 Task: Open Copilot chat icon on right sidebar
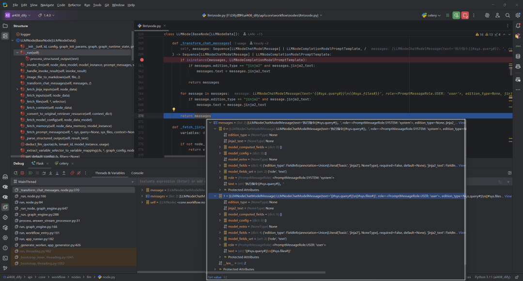518,80
